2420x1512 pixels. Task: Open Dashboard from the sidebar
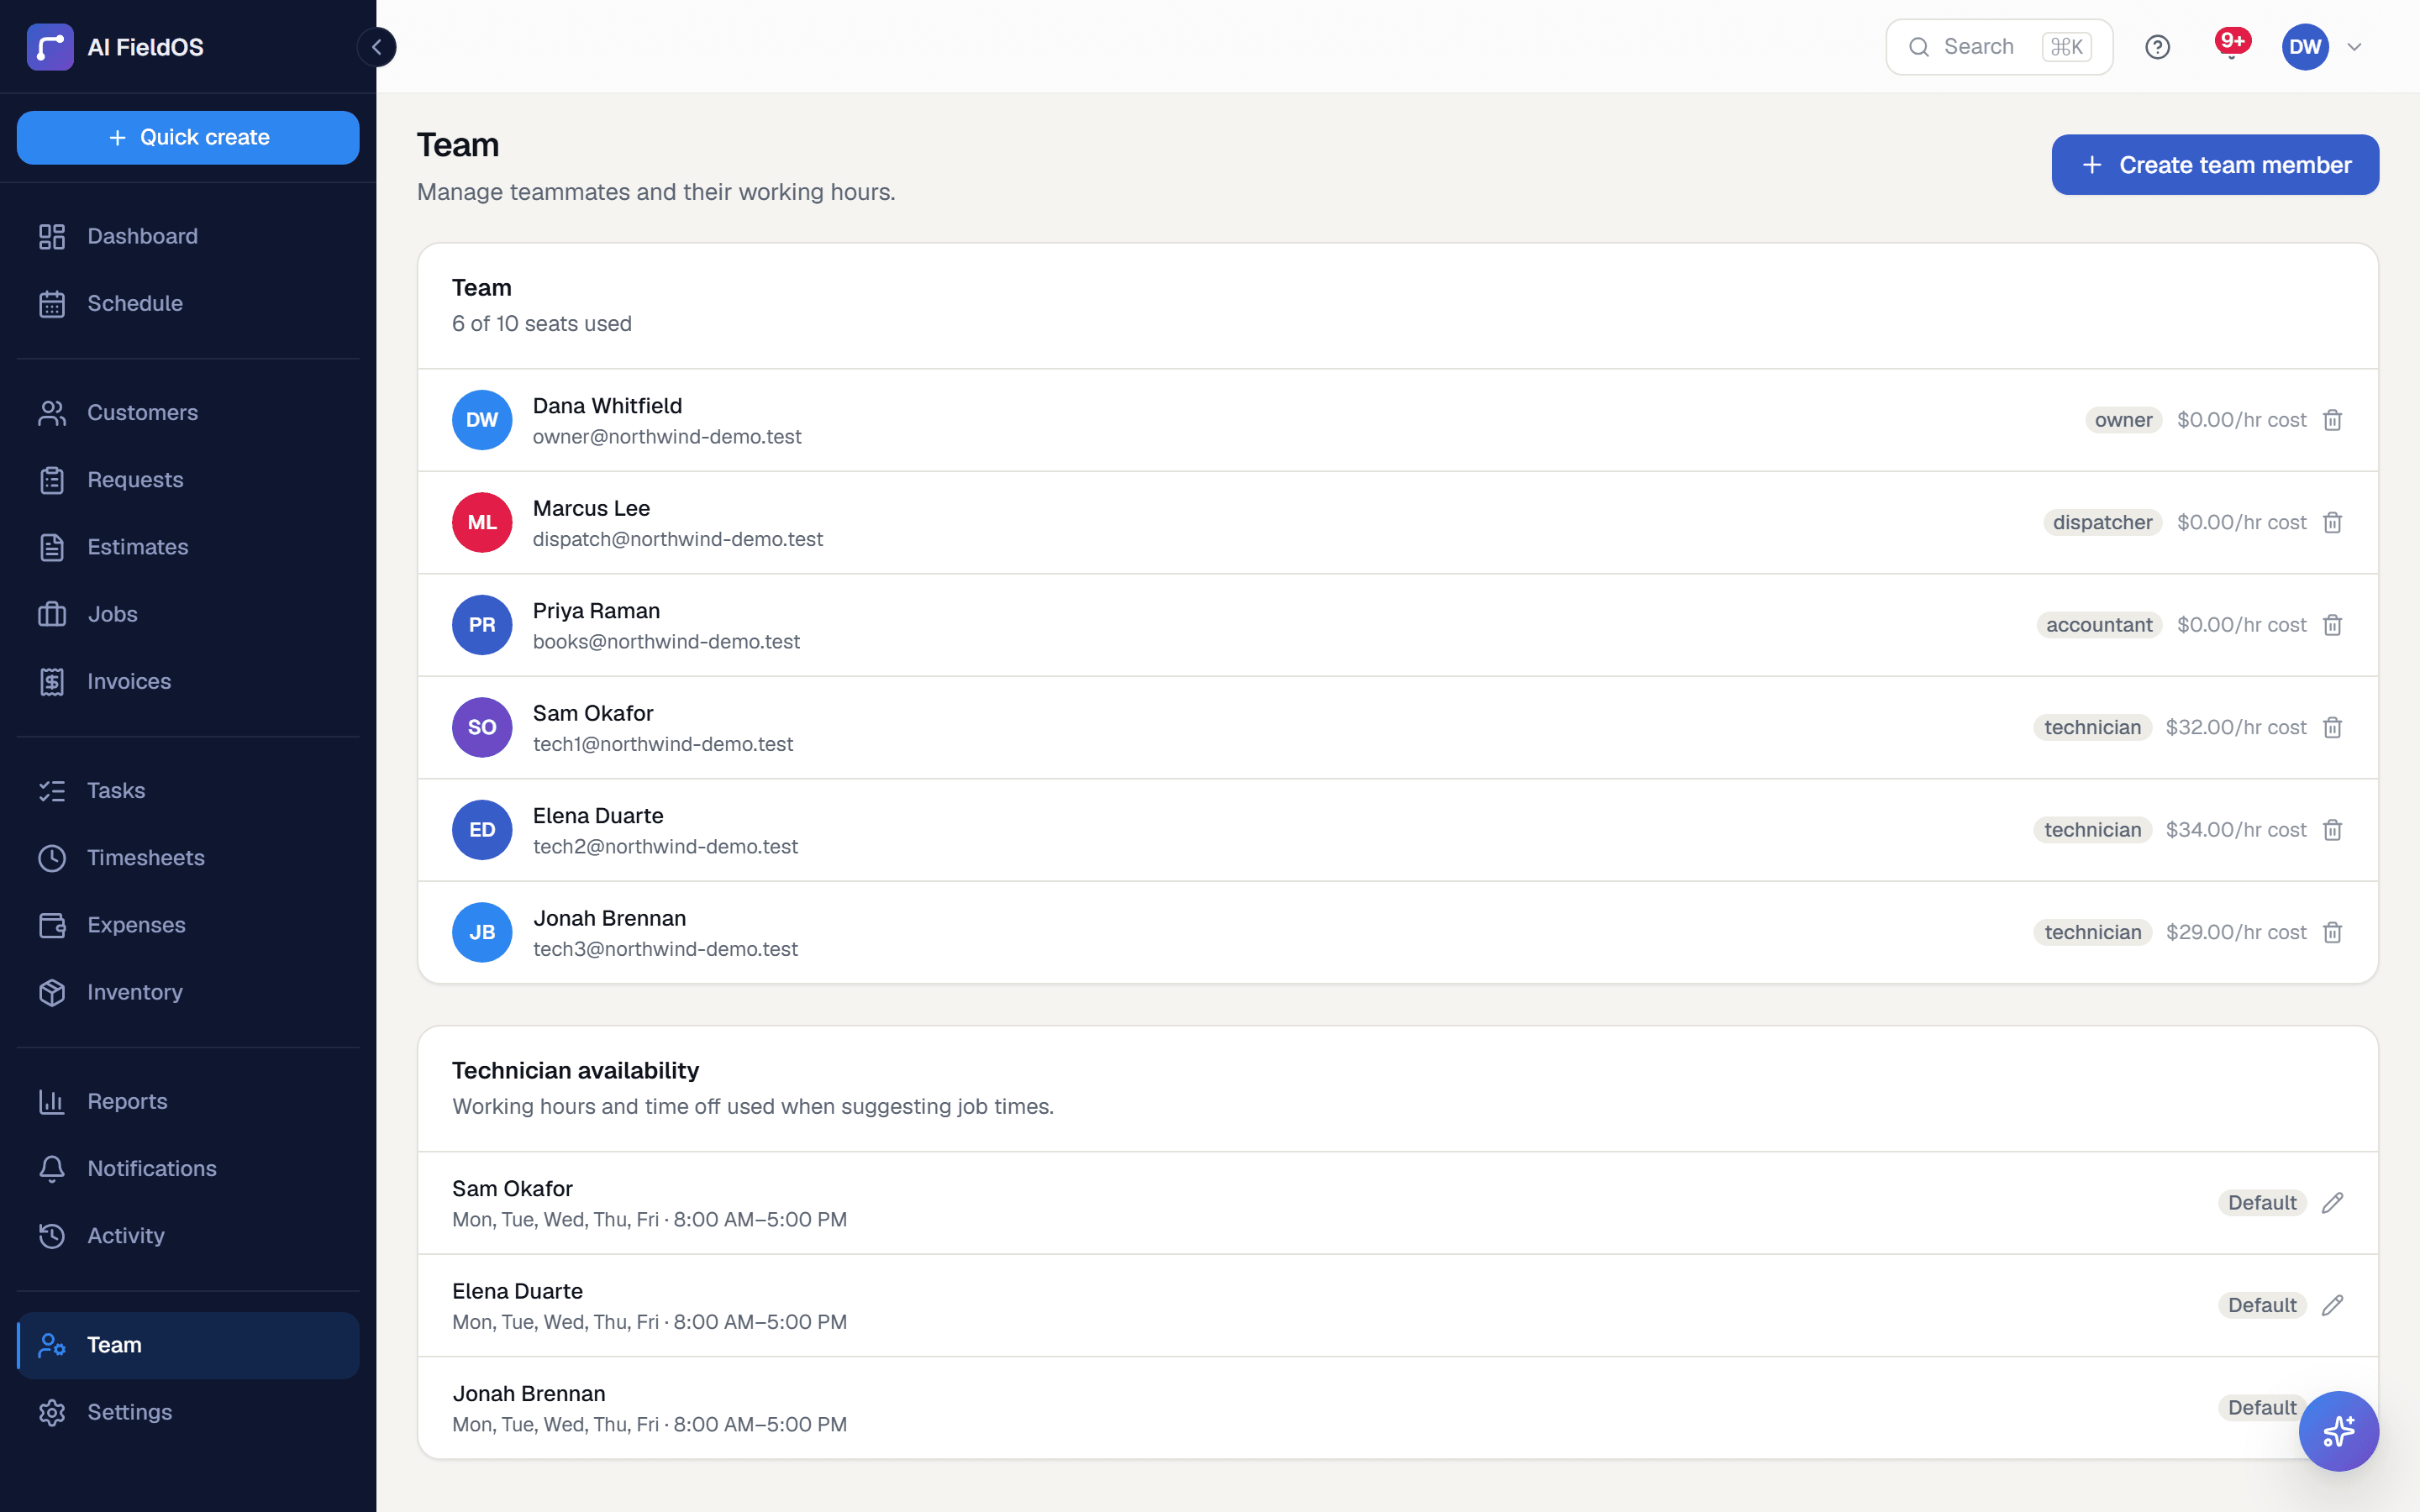coord(188,236)
